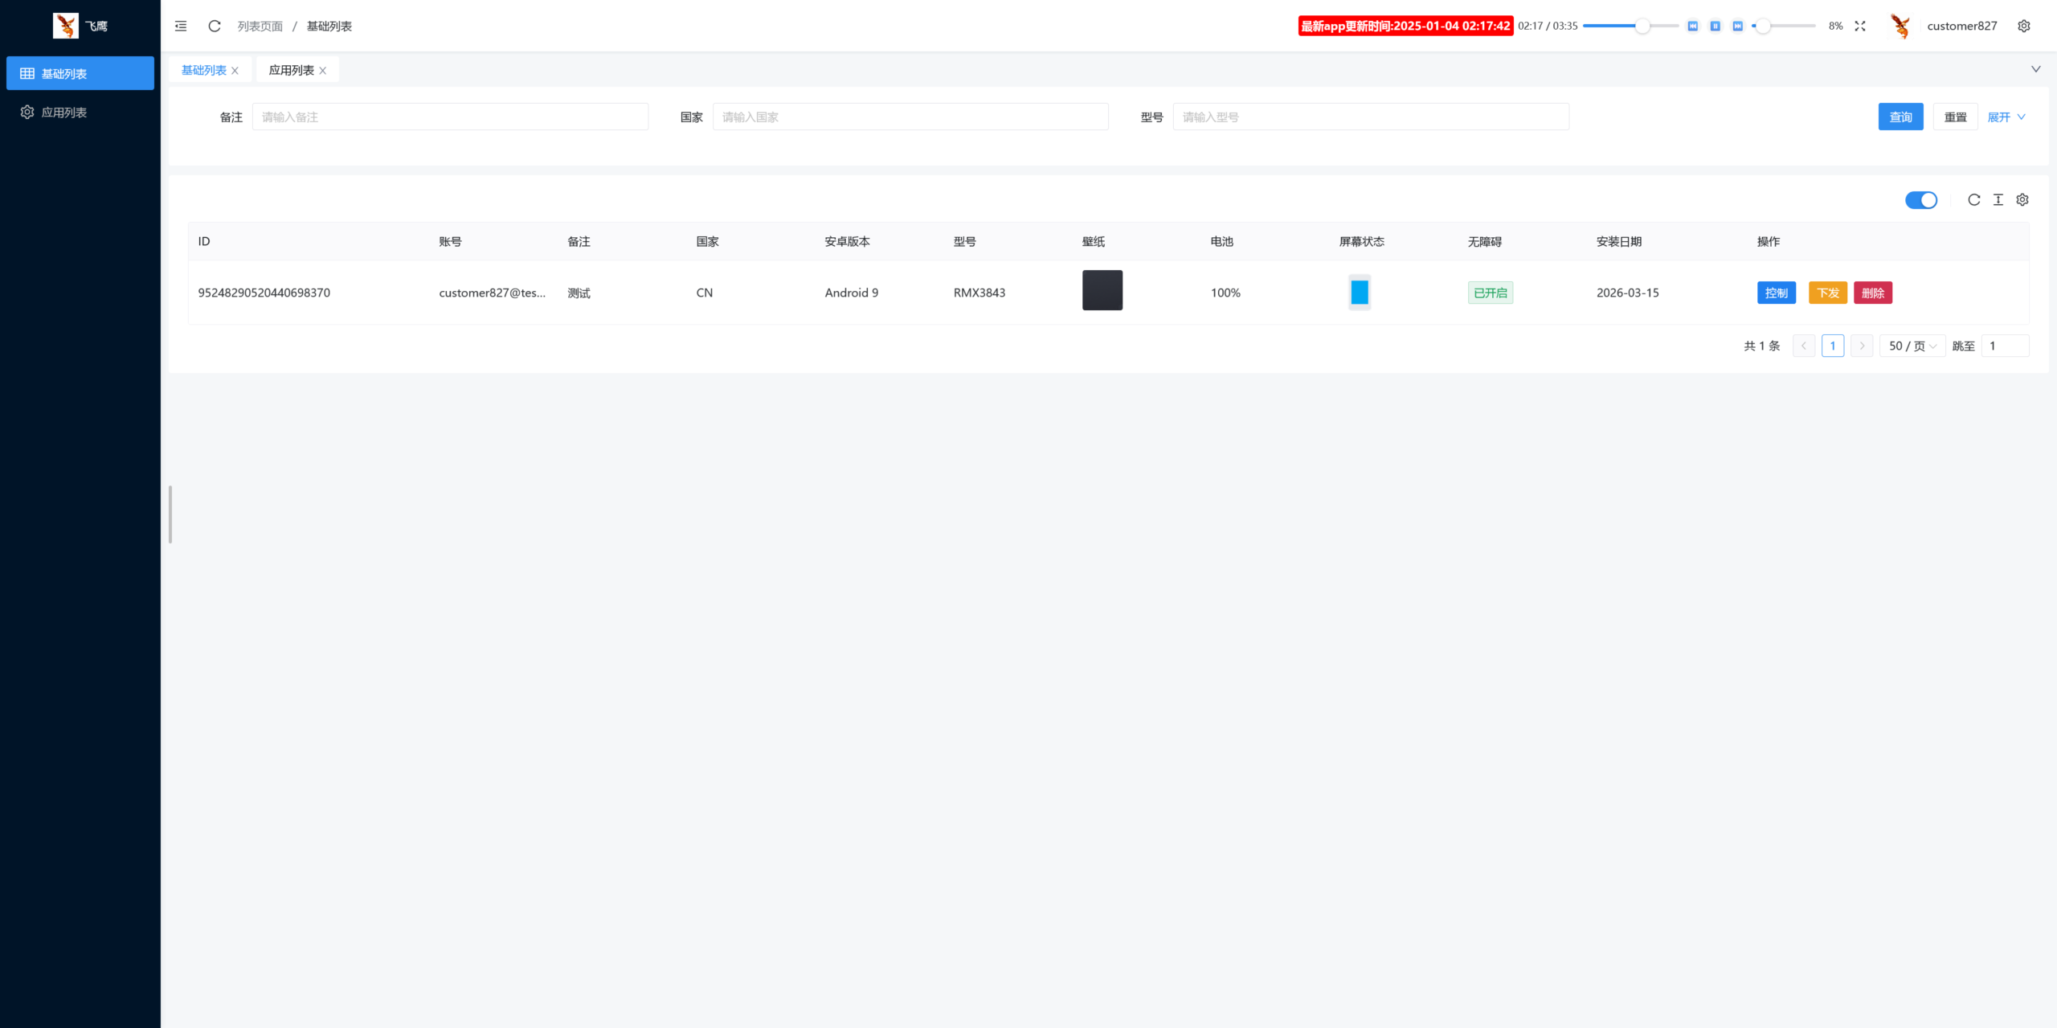Switch to the 应用列表 tab

coord(291,71)
